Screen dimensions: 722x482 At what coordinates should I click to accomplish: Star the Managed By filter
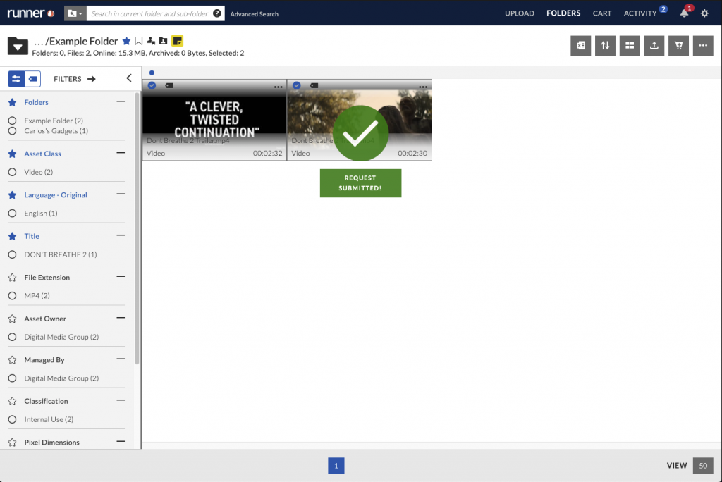[x=13, y=360]
